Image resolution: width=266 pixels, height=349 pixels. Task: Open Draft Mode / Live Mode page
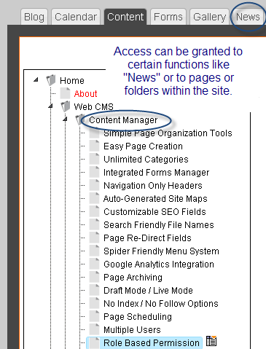pos(148,290)
